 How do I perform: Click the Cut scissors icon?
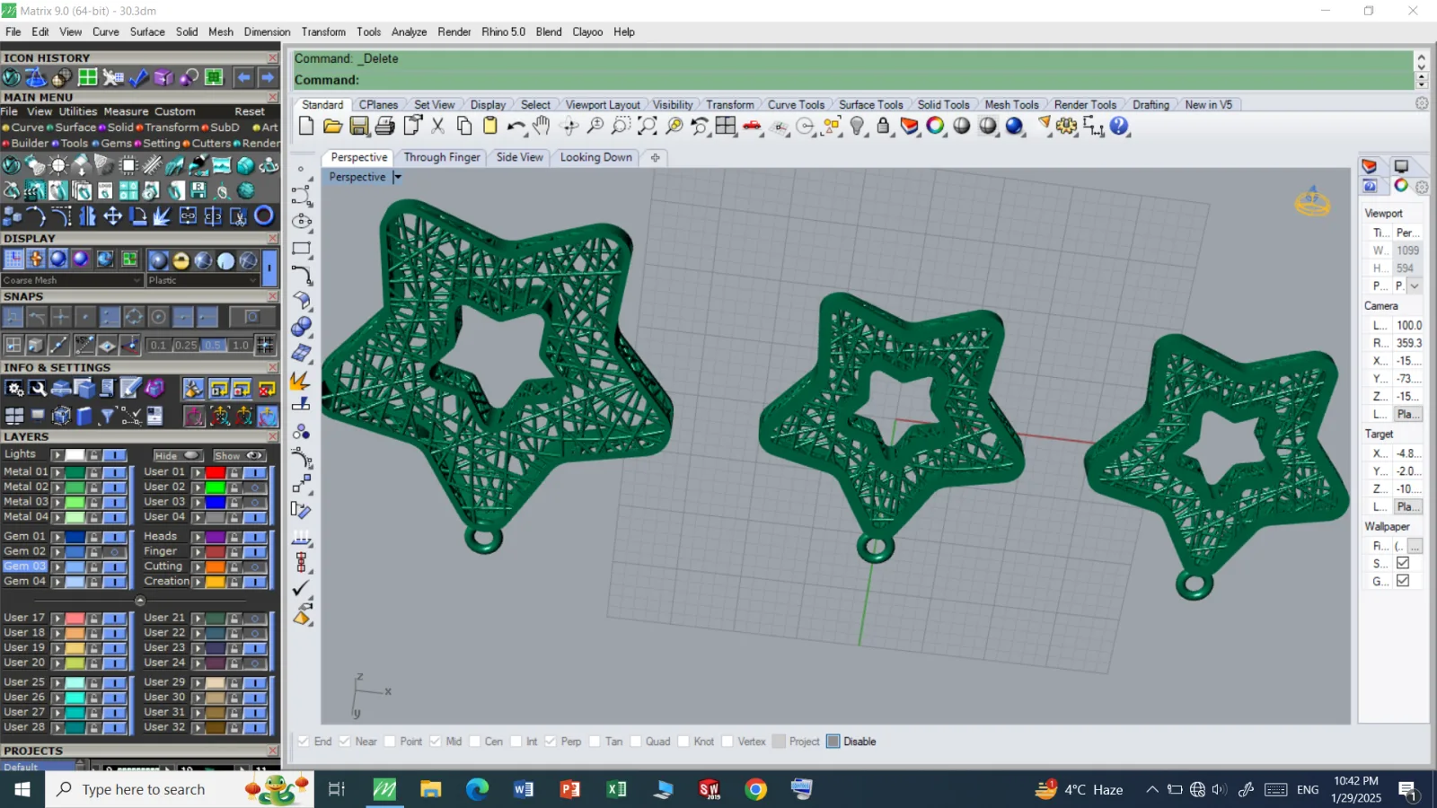pos(438,127)
